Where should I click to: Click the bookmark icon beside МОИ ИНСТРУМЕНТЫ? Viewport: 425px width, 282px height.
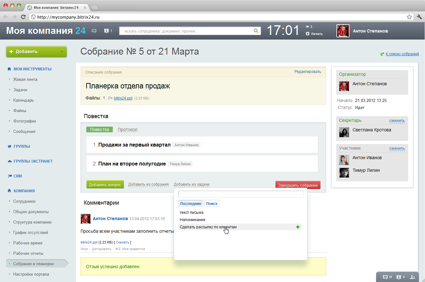click(x=9, y=69)
